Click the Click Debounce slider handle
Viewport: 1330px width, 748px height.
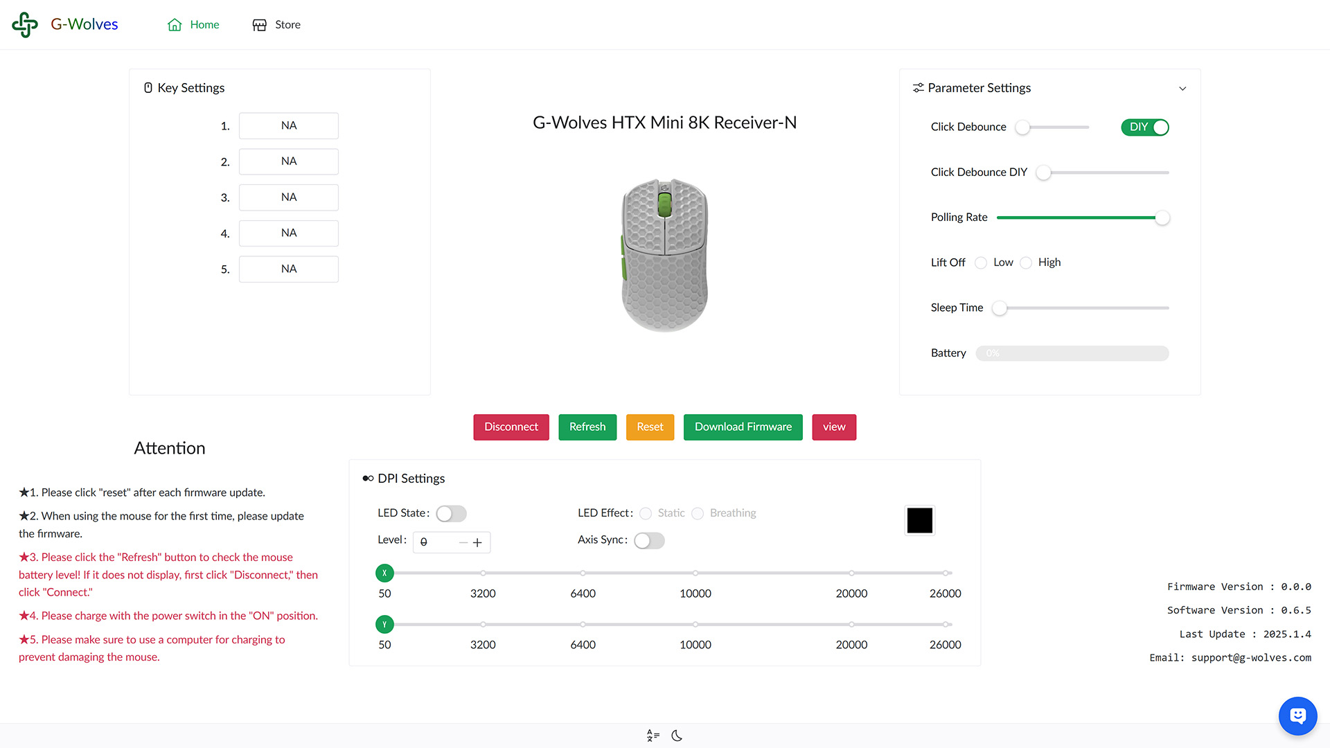(x=1022, y=127)
